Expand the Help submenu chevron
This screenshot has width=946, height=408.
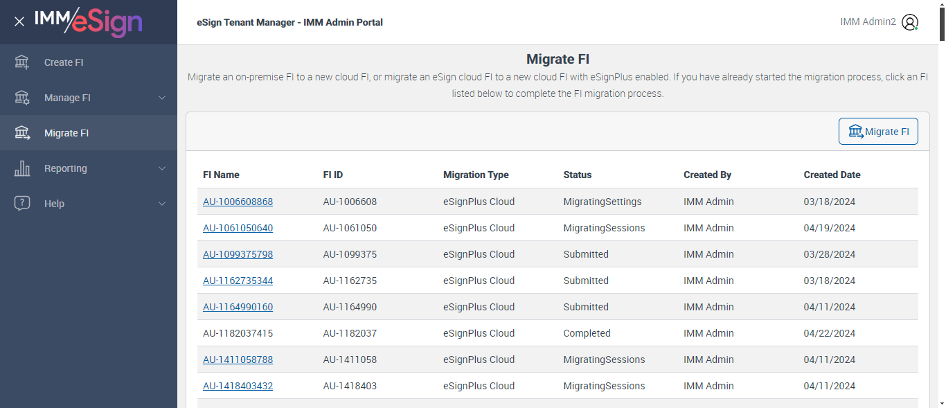click(x=162, y=204)
